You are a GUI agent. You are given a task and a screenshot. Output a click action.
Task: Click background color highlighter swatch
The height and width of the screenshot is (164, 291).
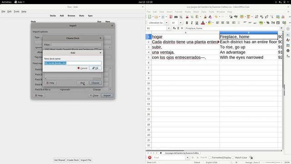(210, 23)
